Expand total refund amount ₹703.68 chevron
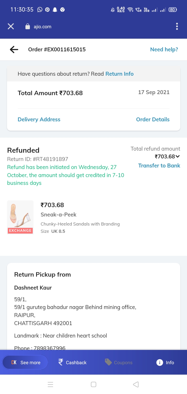Screen dimensions: 187x394 [178, 156]
